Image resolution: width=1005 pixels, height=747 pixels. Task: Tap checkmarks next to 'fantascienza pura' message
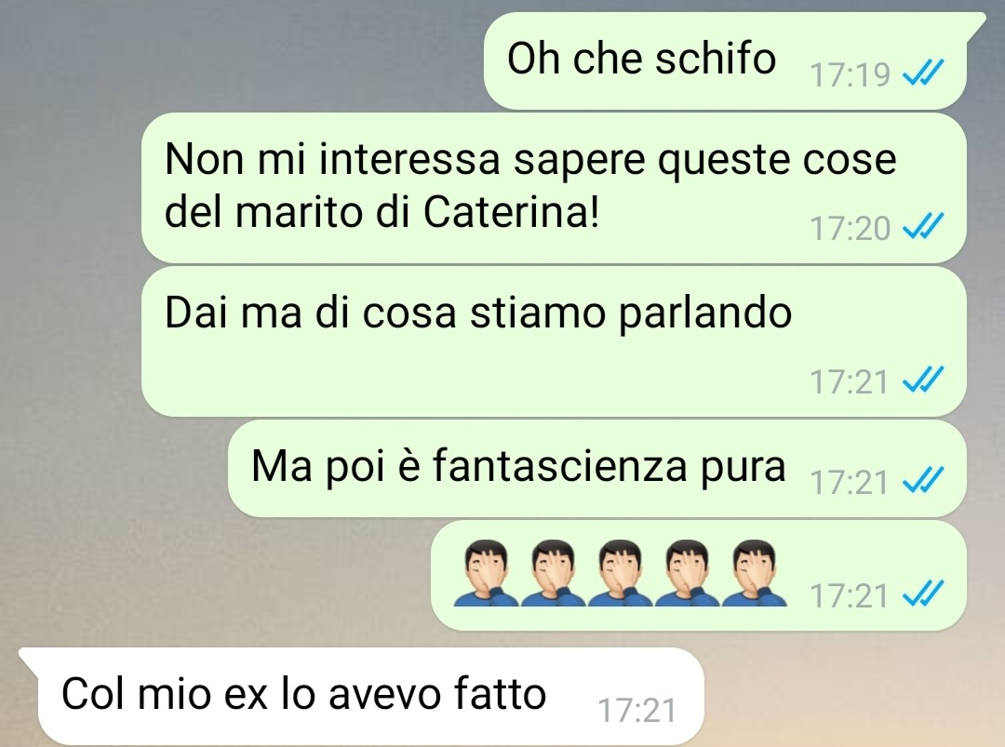pyautogui.click(x=923, y=480)
